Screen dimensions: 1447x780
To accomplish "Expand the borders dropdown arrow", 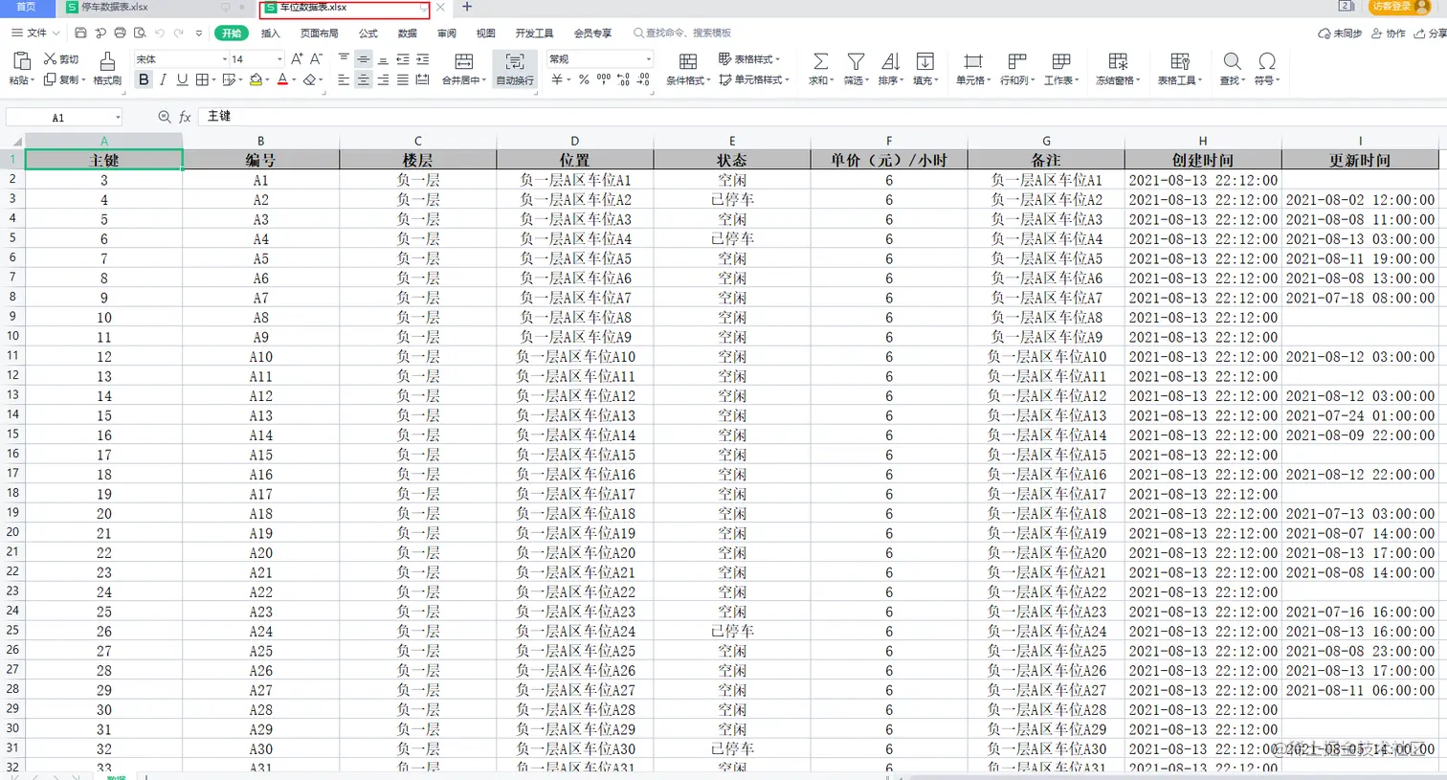I will point(213,79).
